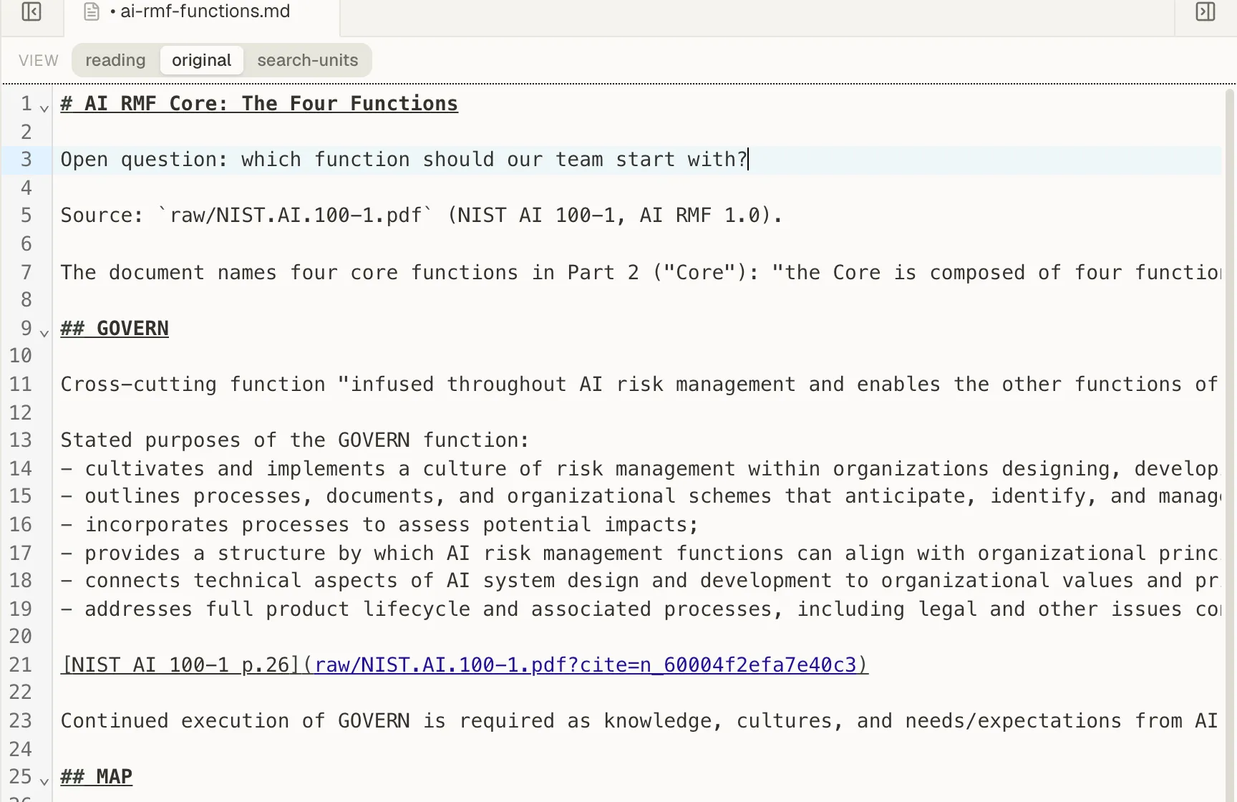Switch to the reading view
The height and width of the screenshot is (802, 1237).
click(x=115, y=60)
